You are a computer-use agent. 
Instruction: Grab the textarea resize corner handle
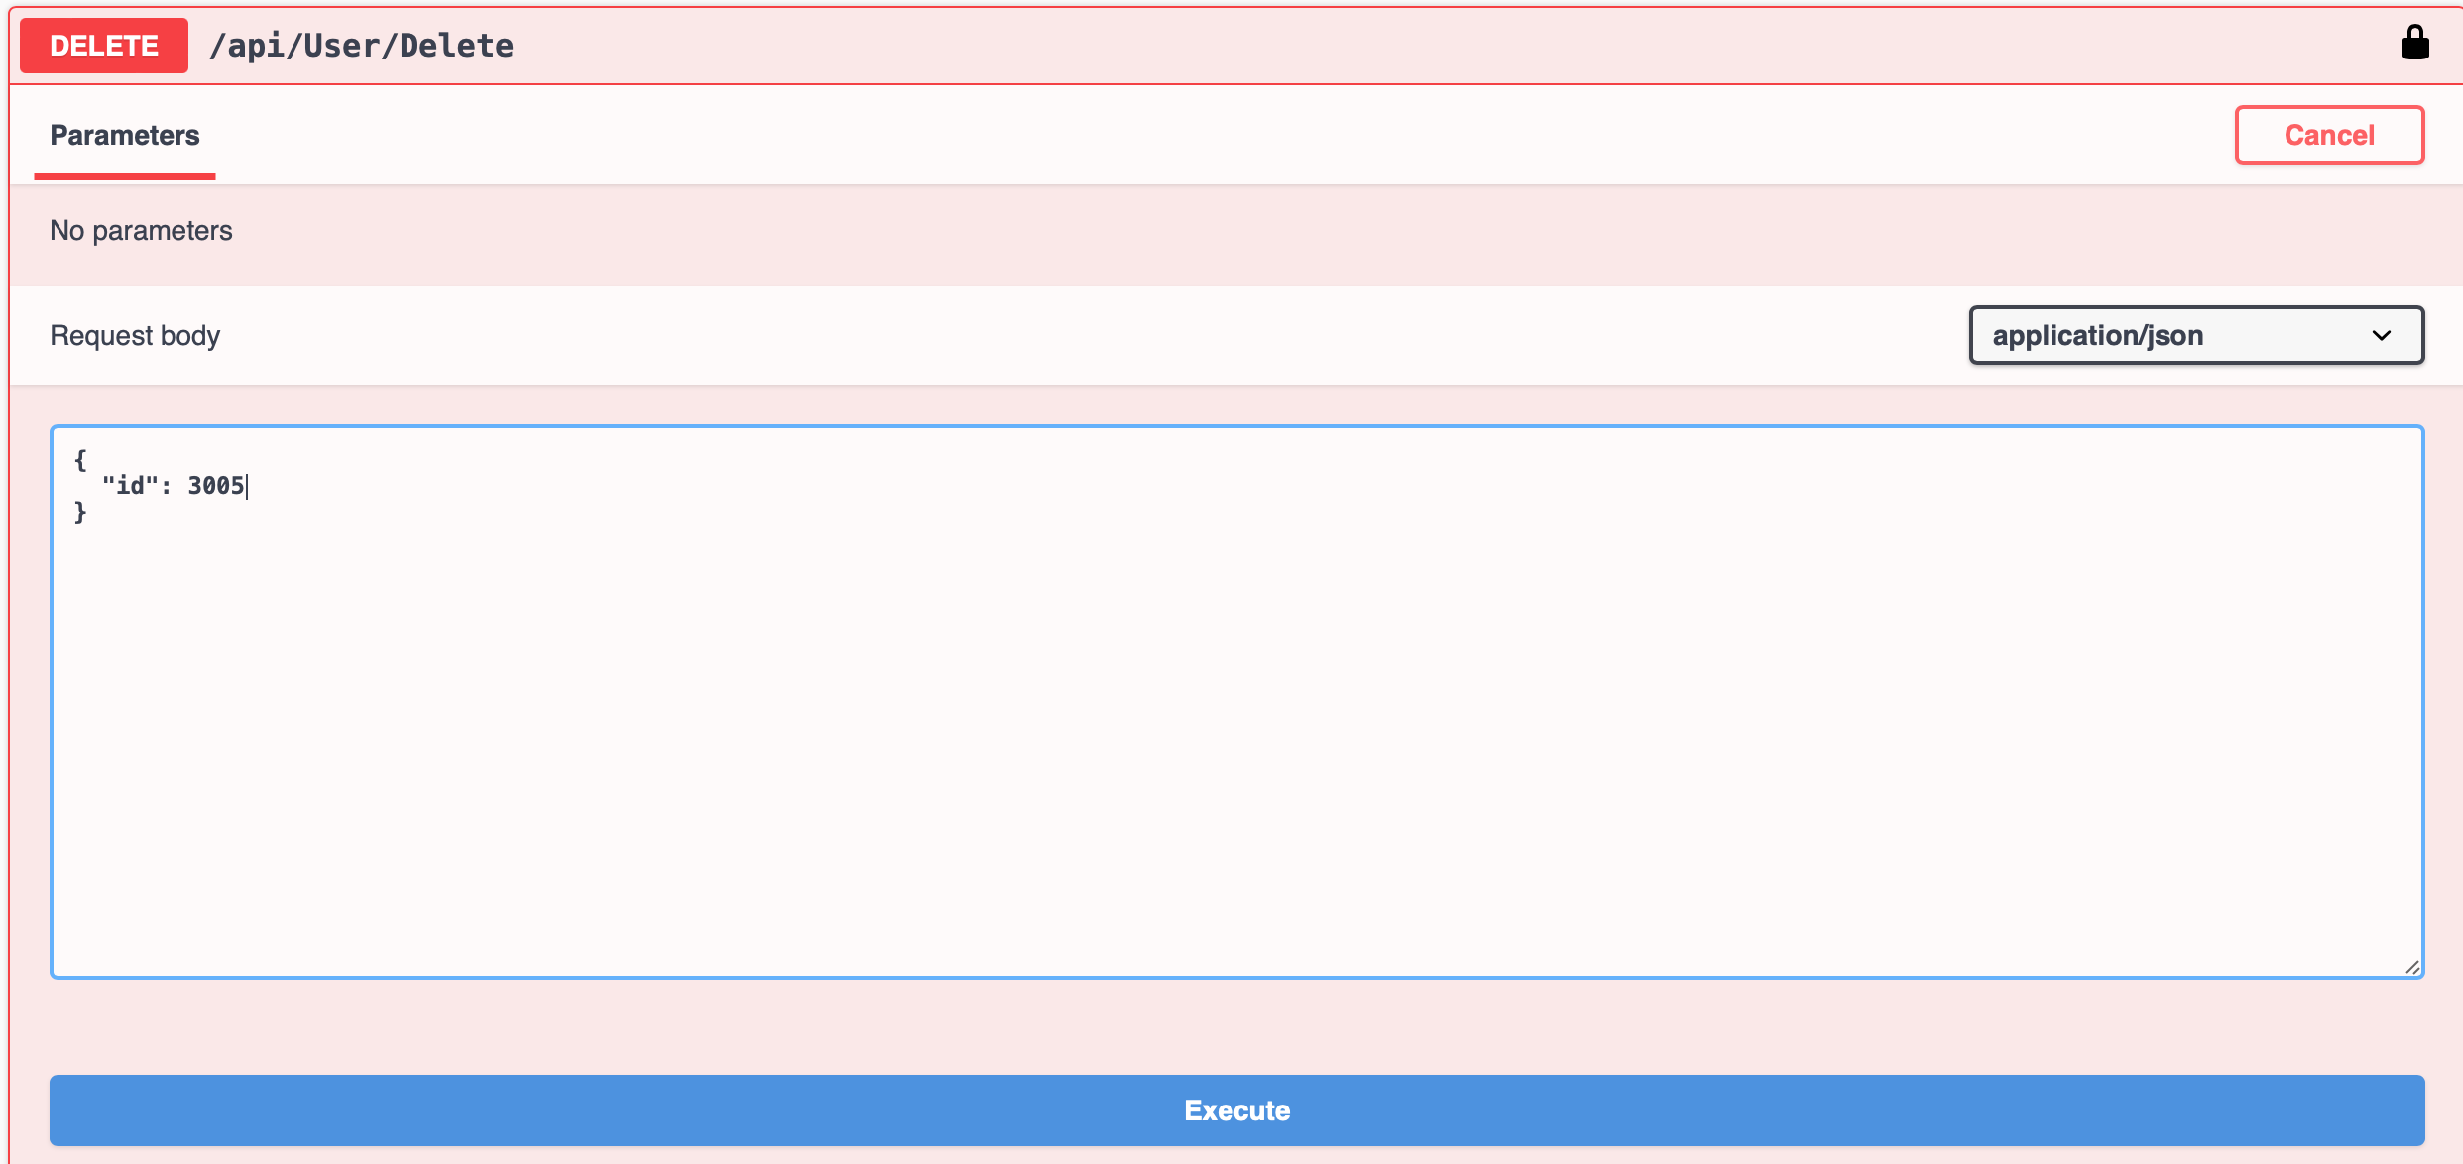(x=2412, y=967)
